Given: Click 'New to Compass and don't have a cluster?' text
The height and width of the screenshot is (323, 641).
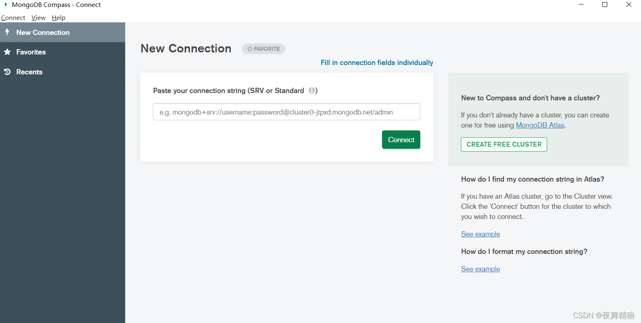Looking at the screenshot, I should pyautogui.click(x=530, y=98).
